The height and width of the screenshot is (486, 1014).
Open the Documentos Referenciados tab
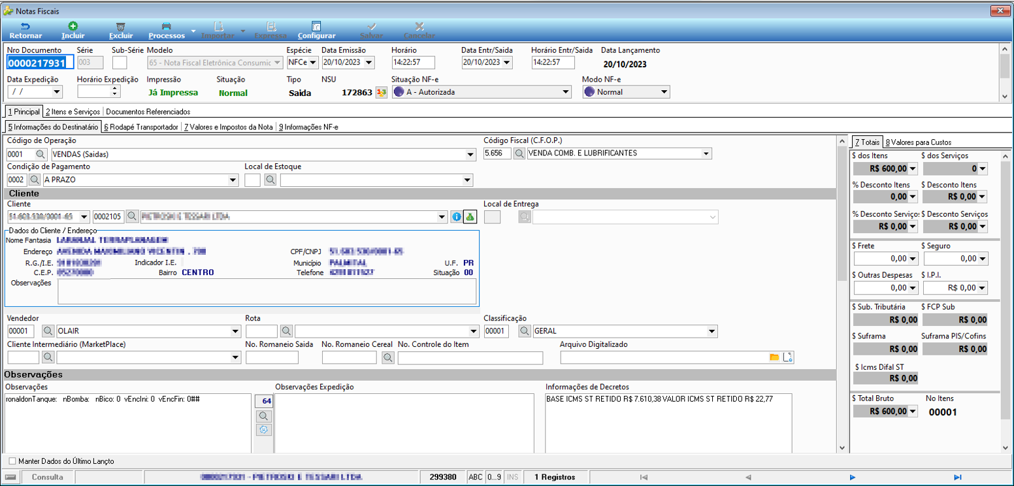pyautogui.click(x=148, y=112)
